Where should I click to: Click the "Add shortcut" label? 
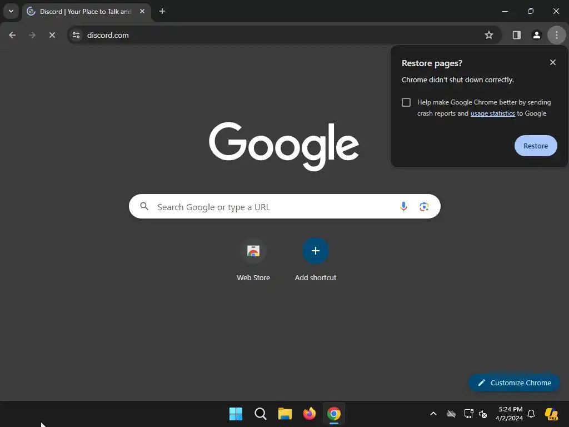(x=316, y=278)
